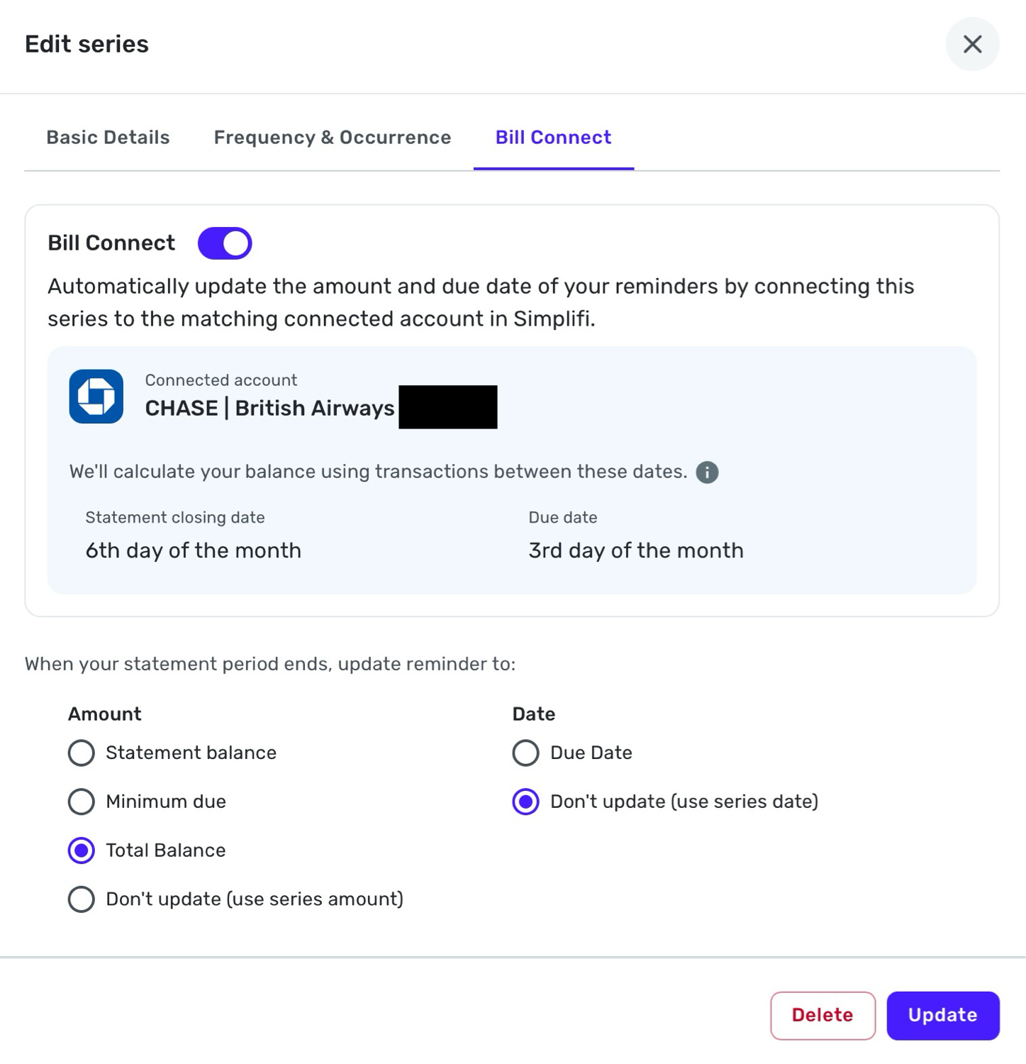Close the Edit series dialog
Viewport: 1026px width, 1064px height.
coord(972,44)
